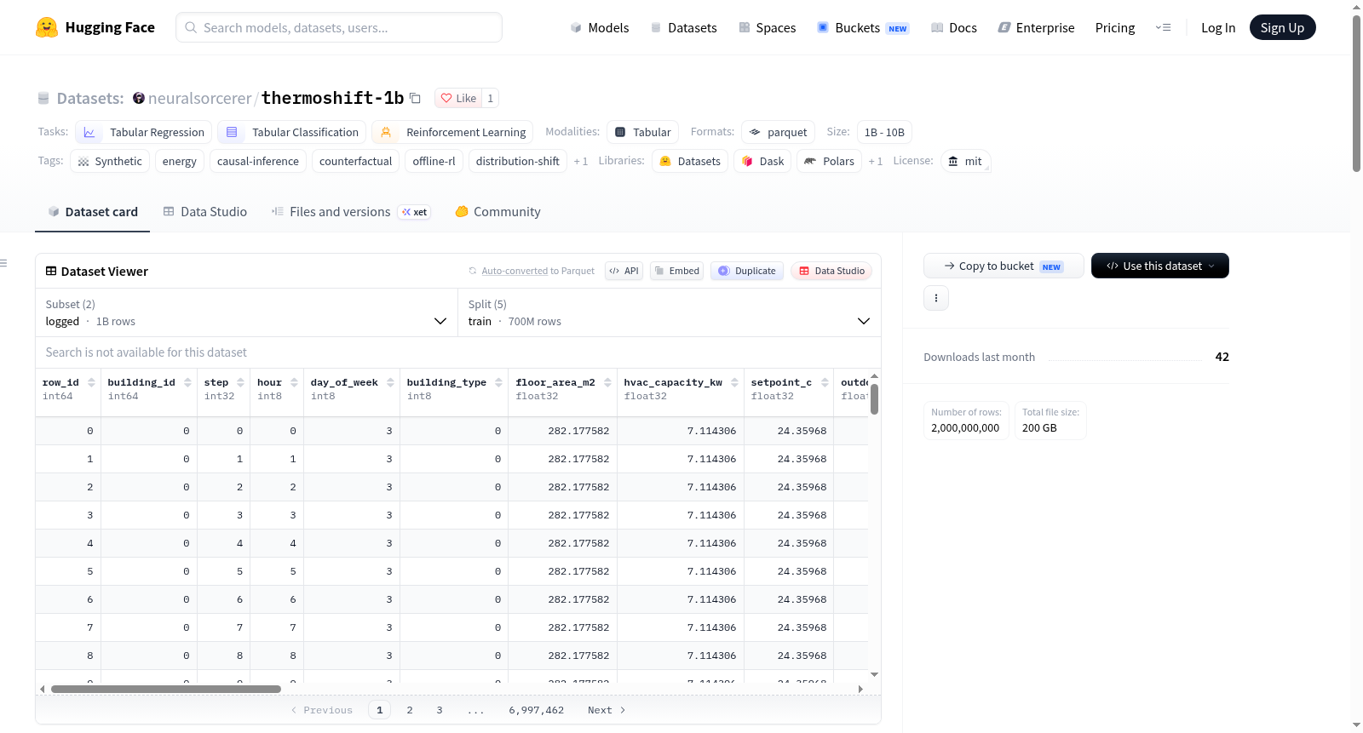Go to page 3 of rows
The width and height of the screenshot is (1363, 733).
click(440, 710)
